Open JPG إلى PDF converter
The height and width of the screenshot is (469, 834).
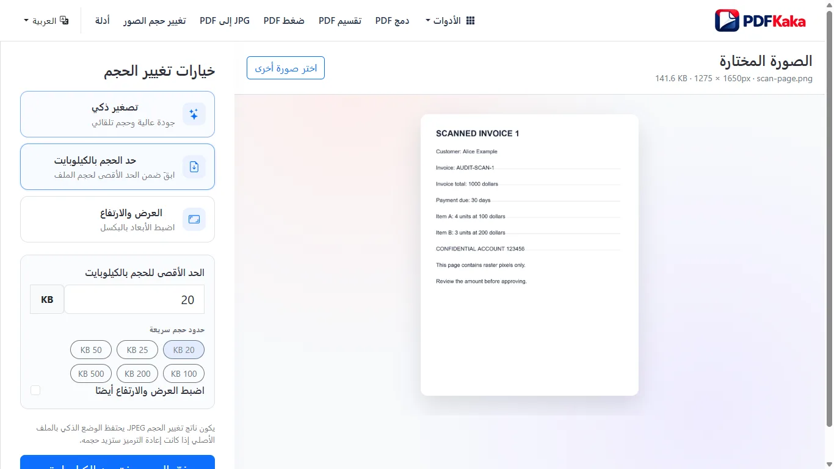click(x=225, y=21)
